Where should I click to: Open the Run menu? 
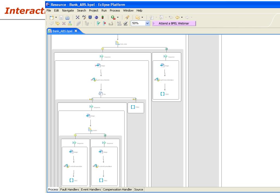pos(104,10)
